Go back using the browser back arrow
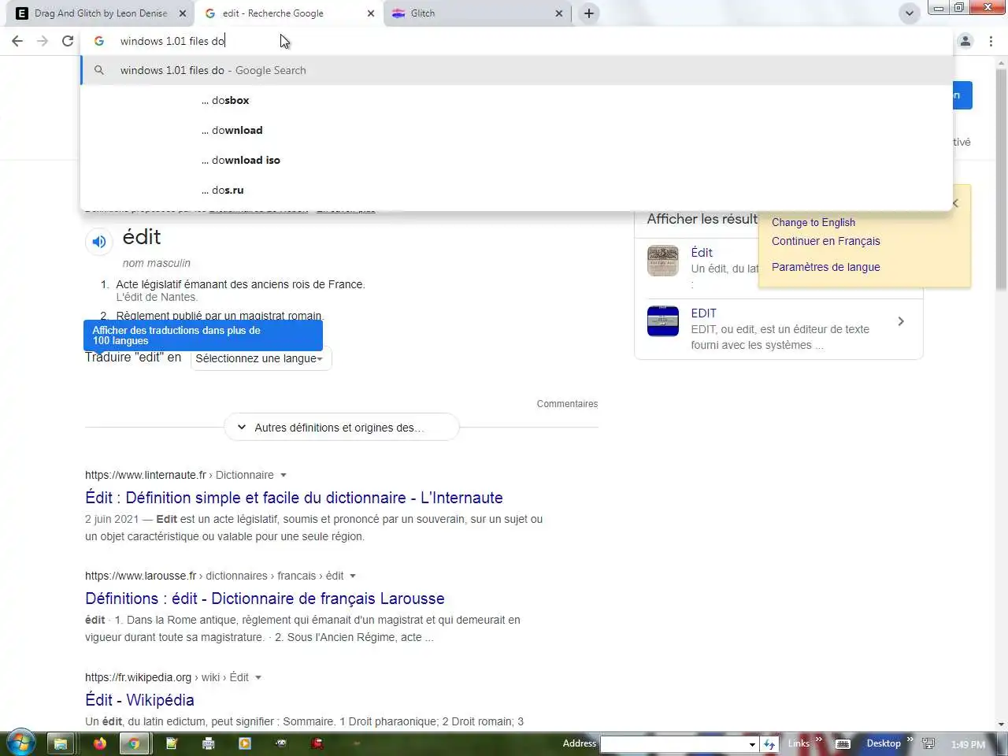Image resolution: width=1008 pixels, height=756 pixels. 17,41
